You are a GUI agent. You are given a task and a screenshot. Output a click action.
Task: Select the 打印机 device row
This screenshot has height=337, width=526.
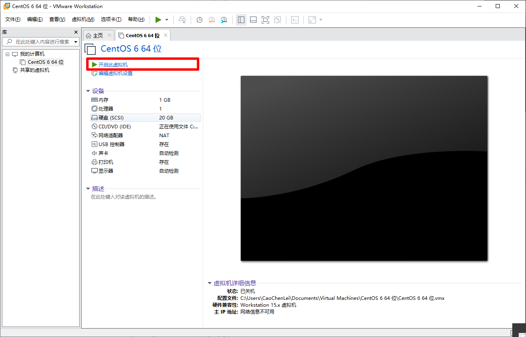[x=145, y=162]
